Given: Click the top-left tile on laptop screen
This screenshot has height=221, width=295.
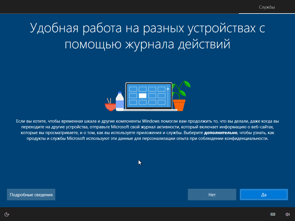Looking at the screenshot, I should pos(133,89).
